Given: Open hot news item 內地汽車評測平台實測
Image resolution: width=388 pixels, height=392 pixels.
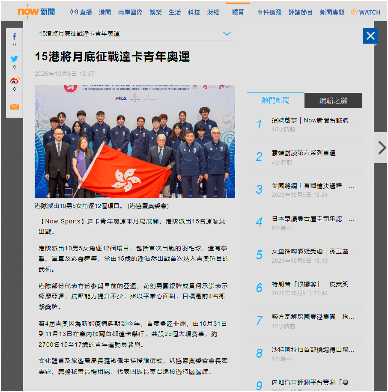Looking at the screenshot, I should pos(313,383).
